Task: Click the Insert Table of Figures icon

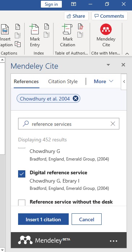Action: (18, 27)
